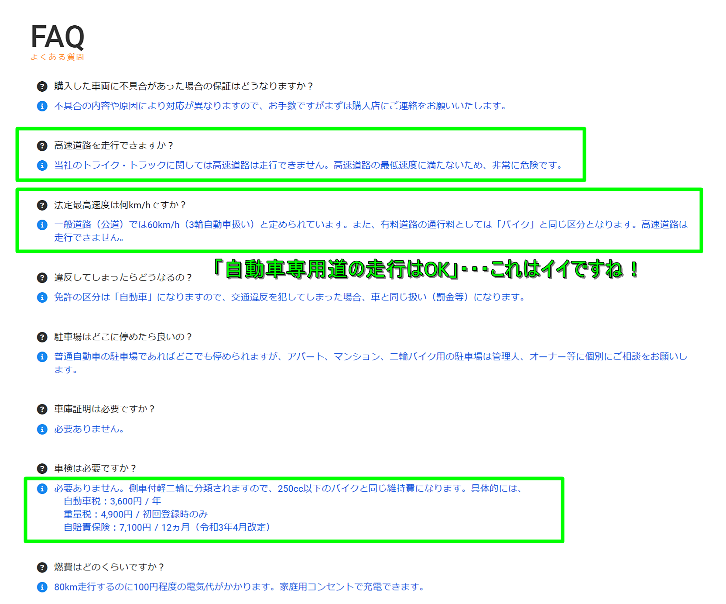Click the FAQ page heading

[x=57, y=37]
